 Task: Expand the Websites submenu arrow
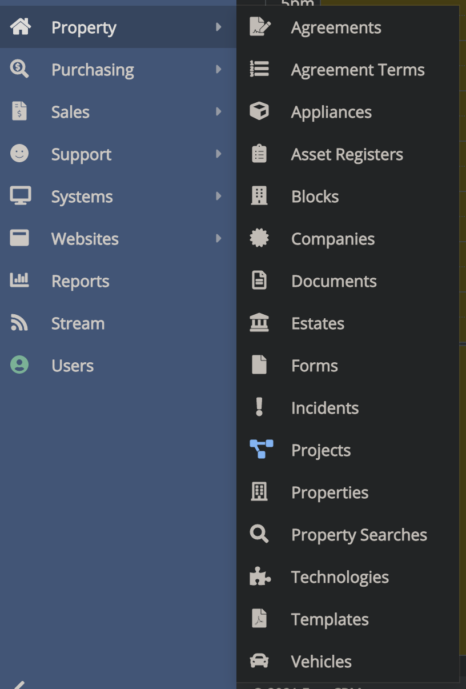218,238
